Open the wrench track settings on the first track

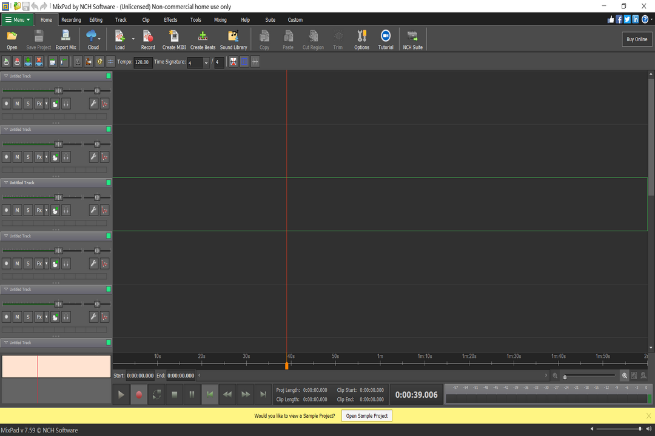pyautogui.click(x=93, y=103)
